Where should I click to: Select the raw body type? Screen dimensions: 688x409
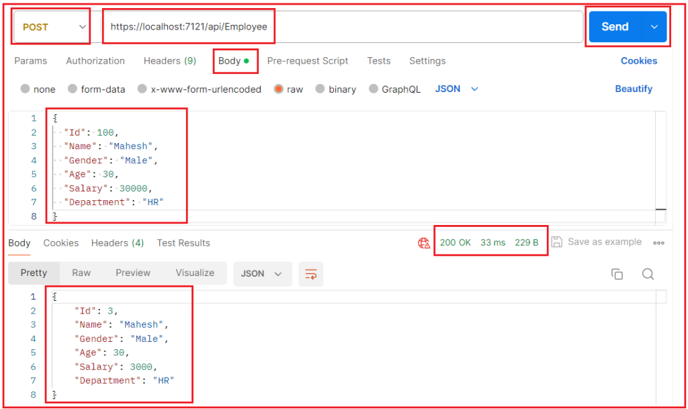point(288,89)
